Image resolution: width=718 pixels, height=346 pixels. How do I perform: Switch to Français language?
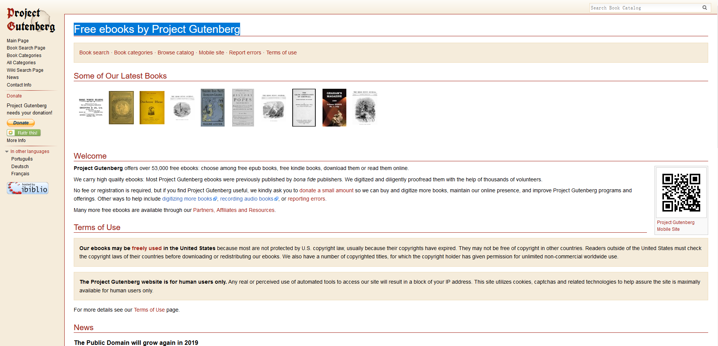click(x=20, y=174)
